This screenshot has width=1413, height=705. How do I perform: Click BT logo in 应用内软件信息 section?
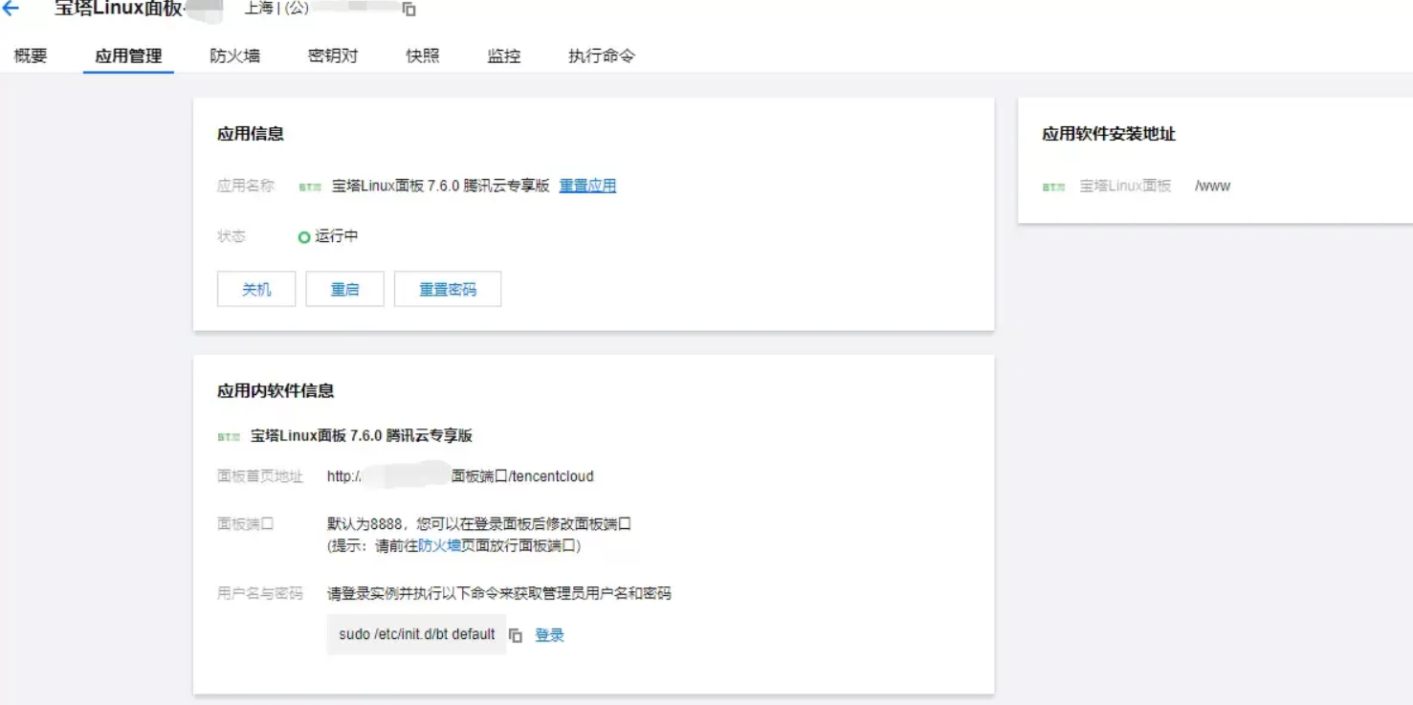tap(229, 437)
